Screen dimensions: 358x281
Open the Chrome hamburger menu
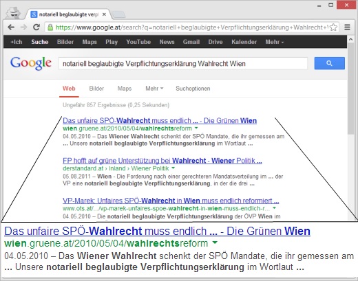click(347, 27)
